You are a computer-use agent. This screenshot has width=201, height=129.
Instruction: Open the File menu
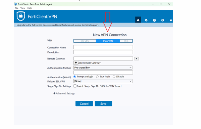click(17, 8)
